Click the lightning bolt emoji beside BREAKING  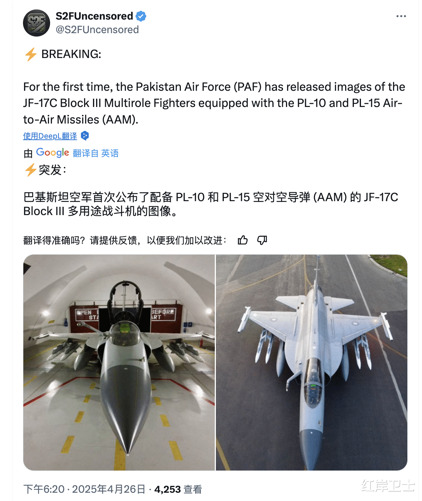31,54
